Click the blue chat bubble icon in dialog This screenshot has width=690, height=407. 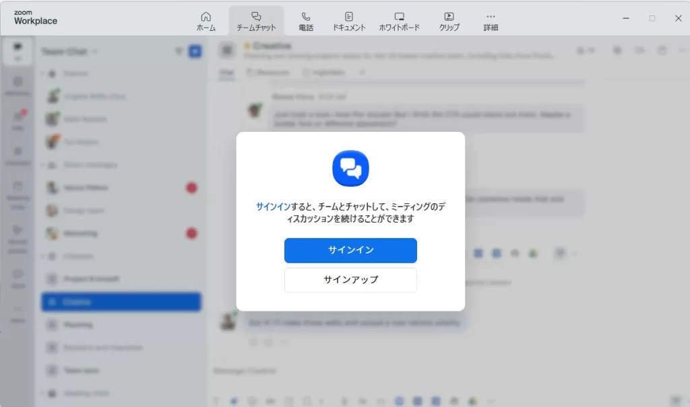click(x=350, y=168)
